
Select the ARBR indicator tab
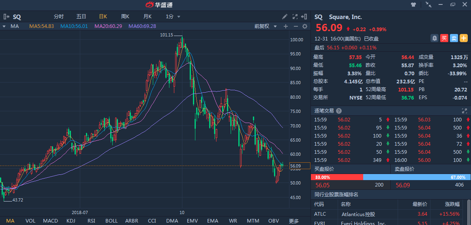132,221
